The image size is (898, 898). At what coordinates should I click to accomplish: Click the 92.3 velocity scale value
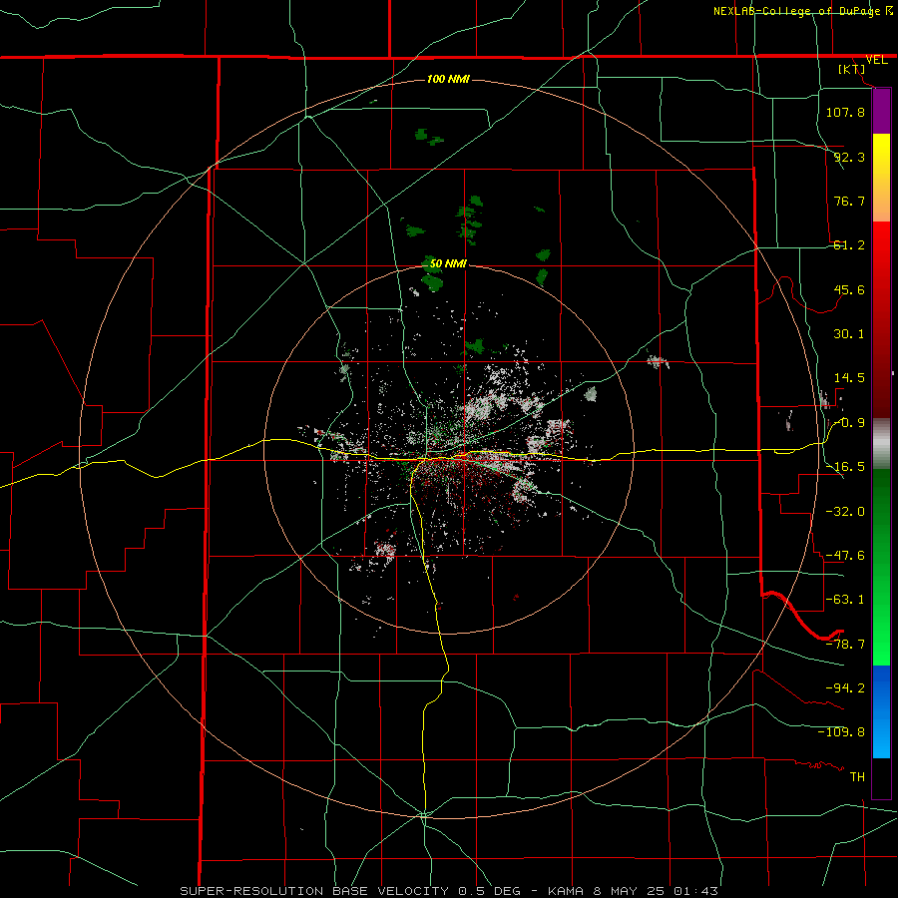[x=849, y=157]
